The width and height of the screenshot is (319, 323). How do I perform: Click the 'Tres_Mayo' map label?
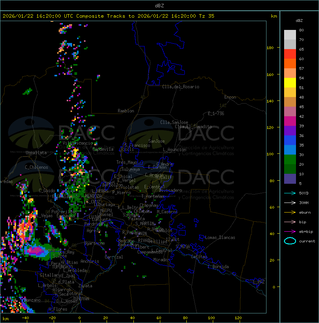[x=127, y=162]
